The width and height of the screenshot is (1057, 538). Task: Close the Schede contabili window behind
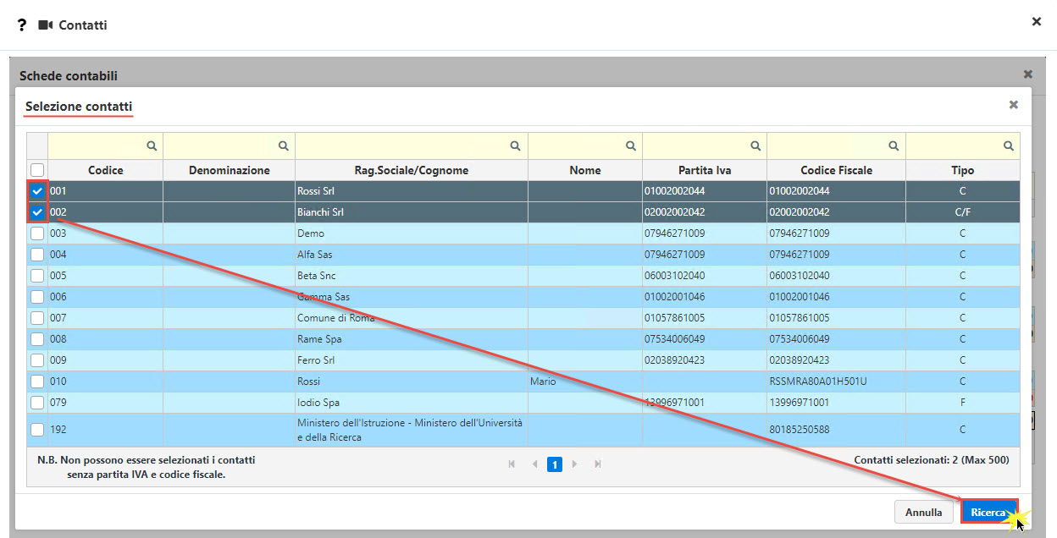(x=1028, y=74)
